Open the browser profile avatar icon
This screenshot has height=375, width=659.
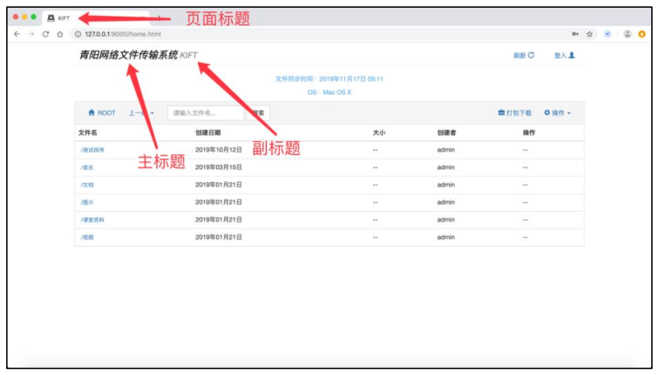point(627,34)
